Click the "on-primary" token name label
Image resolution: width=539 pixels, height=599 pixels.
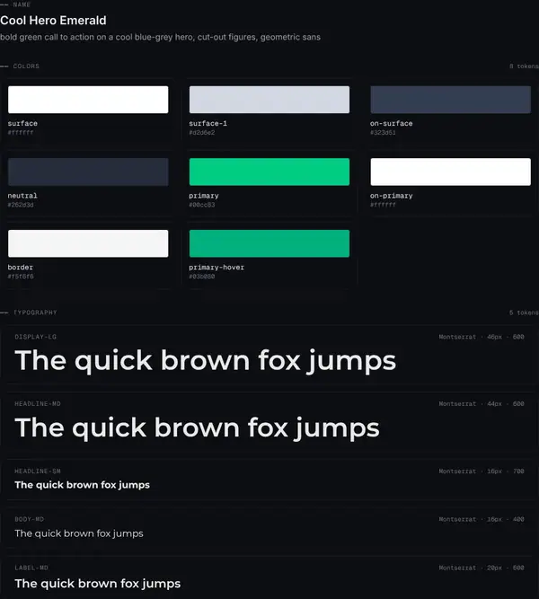point(392,196)
